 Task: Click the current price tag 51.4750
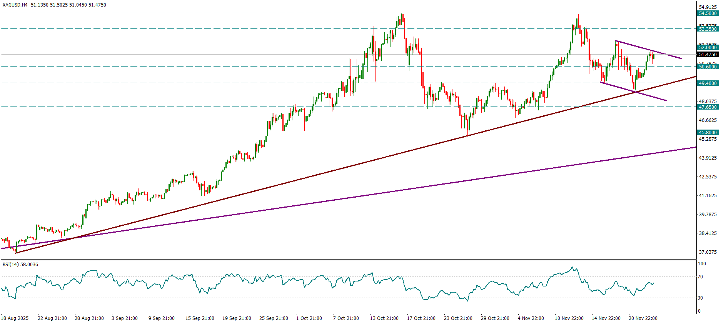pos(708,55)
